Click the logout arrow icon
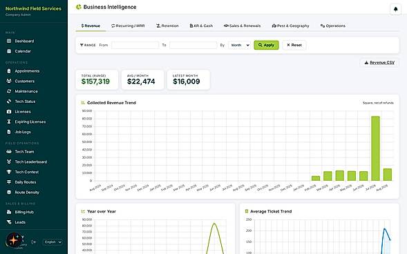The width and height of the screenshot is (407, 254). [33, 242]
